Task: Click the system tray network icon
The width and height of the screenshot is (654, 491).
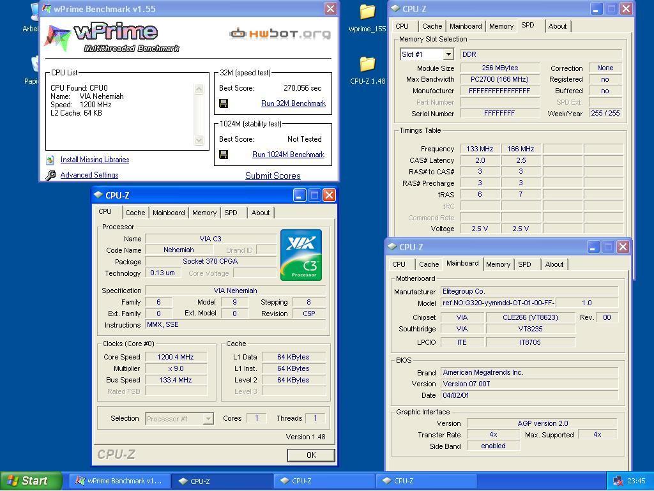Action: [x=618, y=481]
